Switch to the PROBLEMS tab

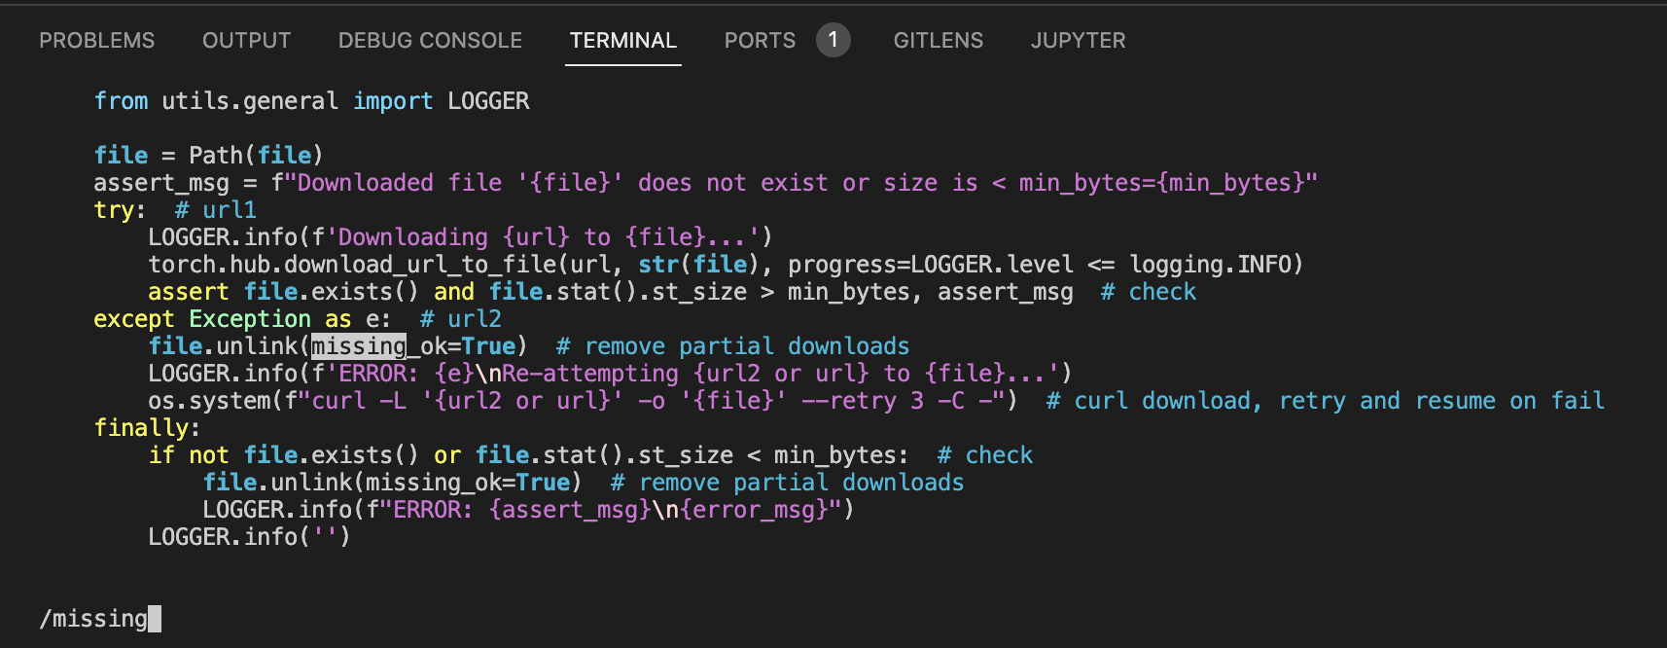[x=96, y=41]
